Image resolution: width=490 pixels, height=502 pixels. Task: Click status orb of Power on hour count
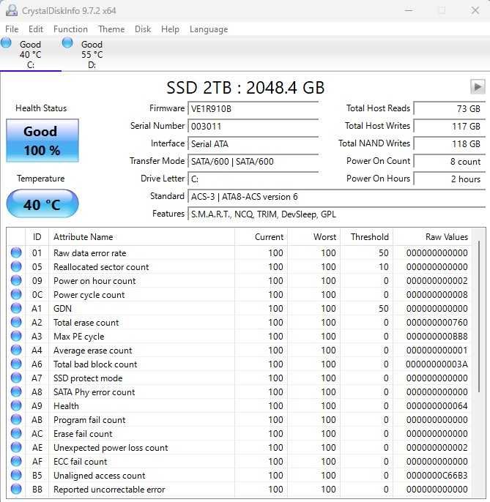pos(16,280)
